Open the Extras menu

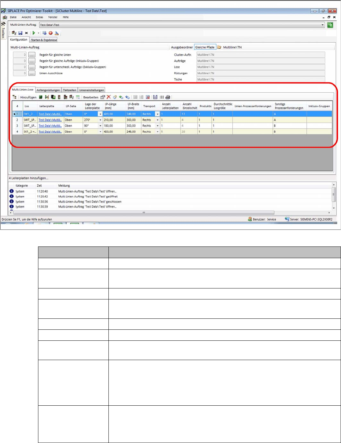point(39,17)
